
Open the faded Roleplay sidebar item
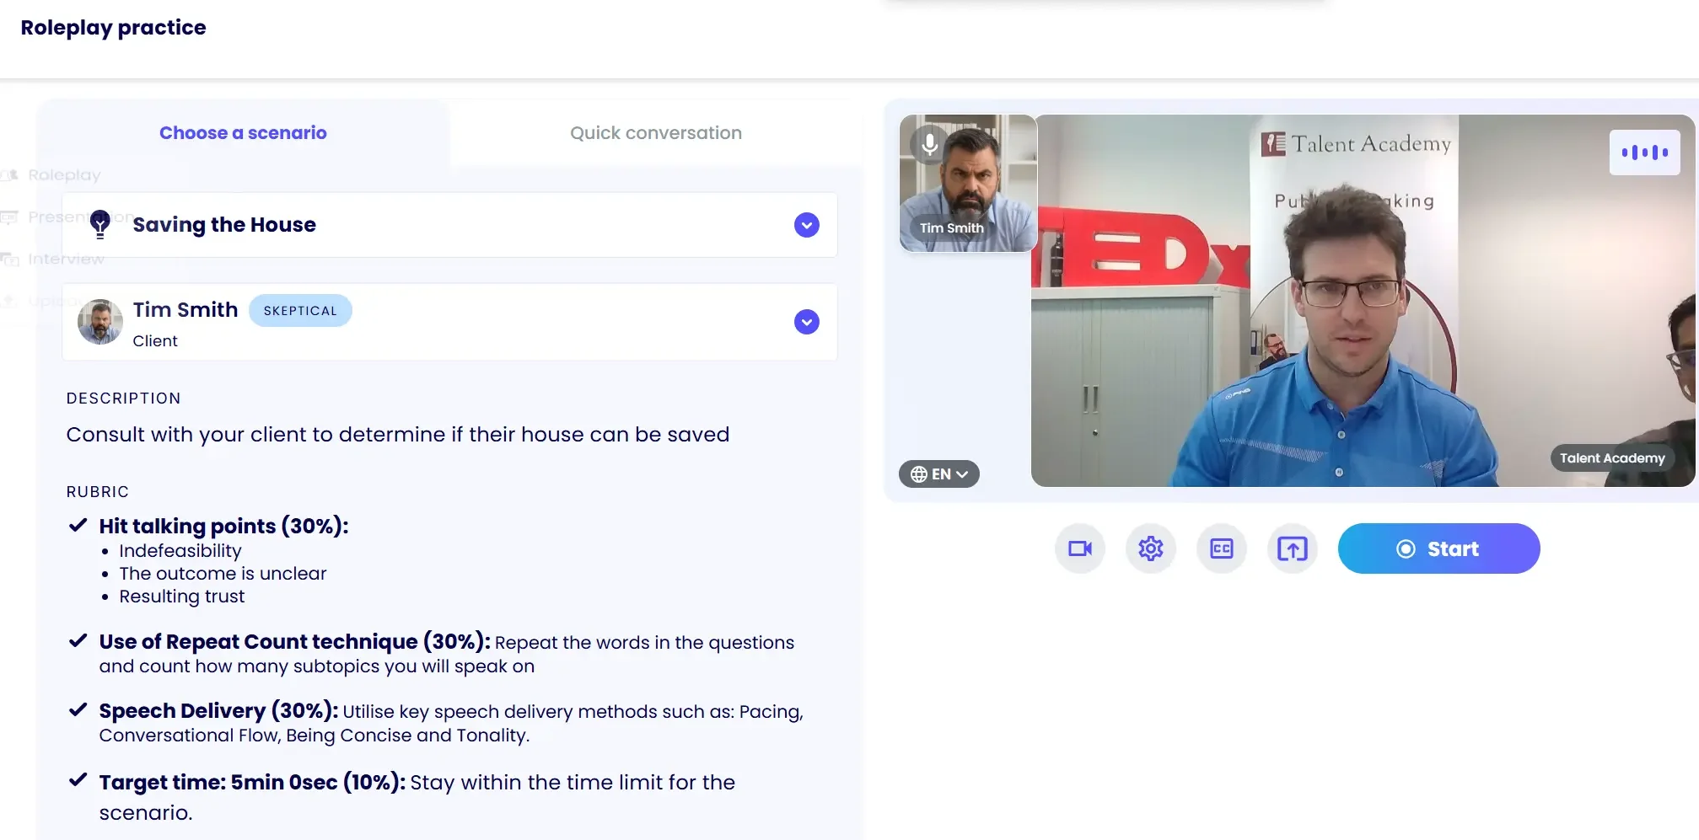pyautogui.click(x=64, y=175)
